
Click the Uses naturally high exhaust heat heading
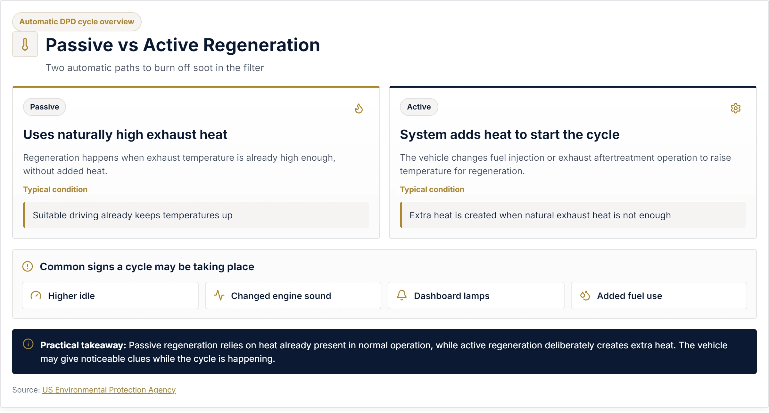pos(125,134)
